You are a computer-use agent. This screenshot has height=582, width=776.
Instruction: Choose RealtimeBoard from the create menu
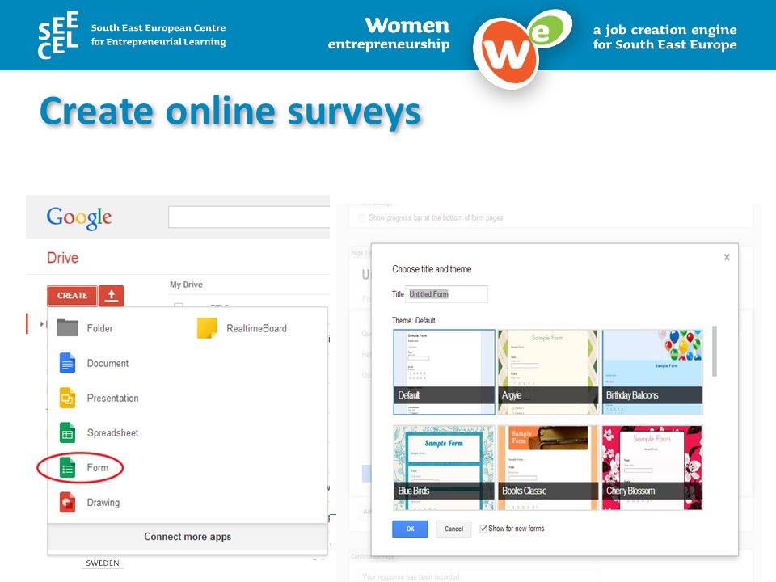point(256,328)
